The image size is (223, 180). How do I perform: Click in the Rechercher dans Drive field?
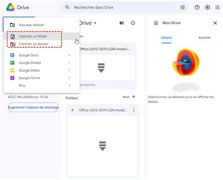125,7
